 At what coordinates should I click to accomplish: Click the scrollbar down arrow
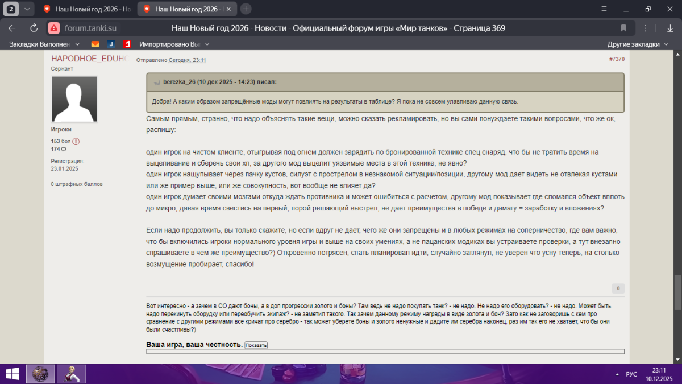(x=677, y=360)
